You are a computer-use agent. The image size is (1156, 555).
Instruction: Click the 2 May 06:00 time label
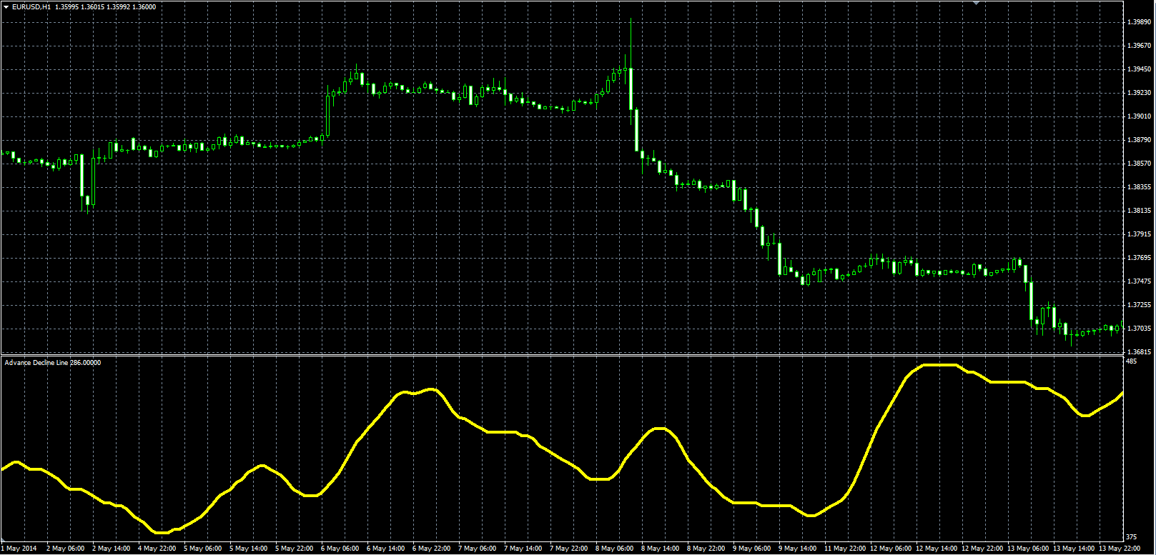[x=66, y=549]
